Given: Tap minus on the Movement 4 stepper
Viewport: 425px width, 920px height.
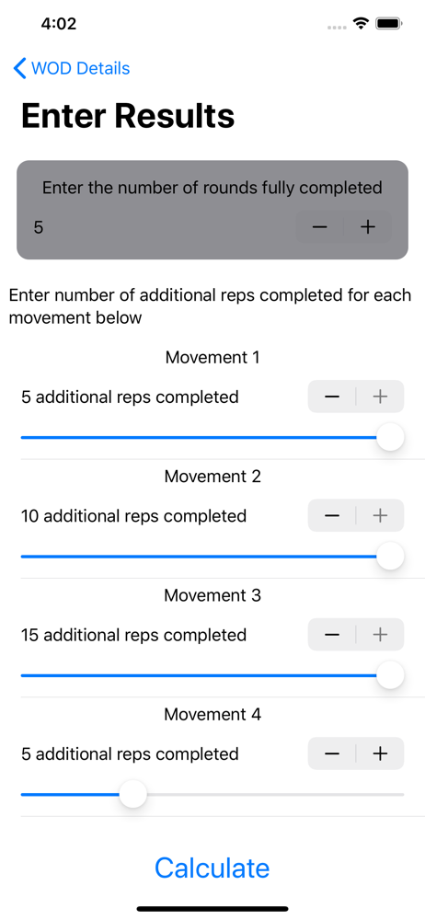Looking at the screenshot, I should 332,753.
